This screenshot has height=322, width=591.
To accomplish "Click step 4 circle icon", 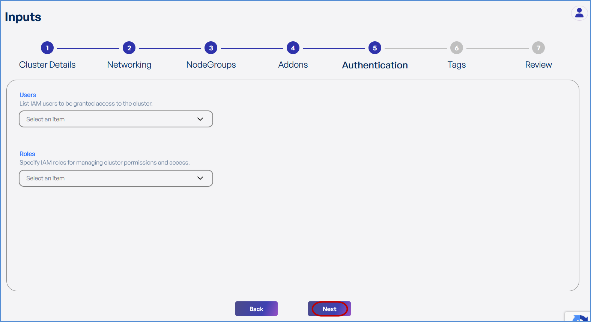I will [293, 48].
